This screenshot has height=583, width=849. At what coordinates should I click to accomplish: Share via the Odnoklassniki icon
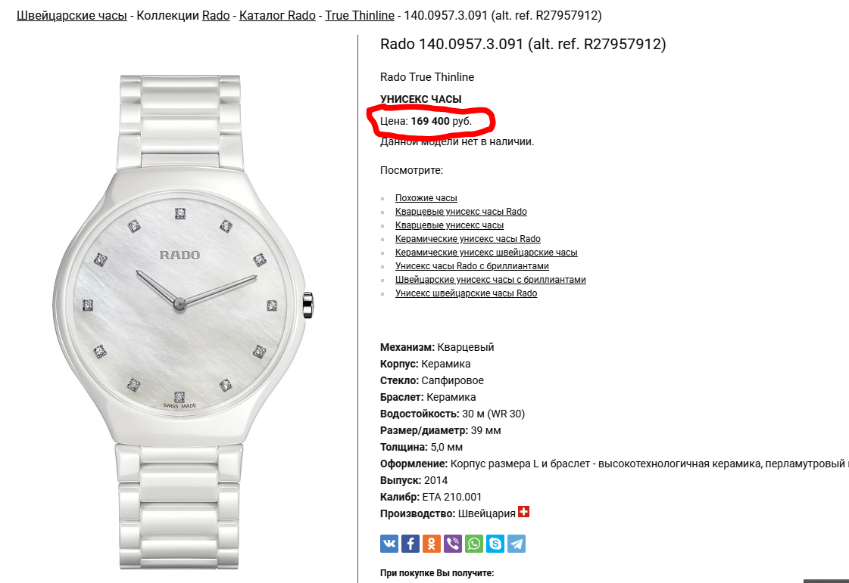pyautogui.click(x=432, y=544)
